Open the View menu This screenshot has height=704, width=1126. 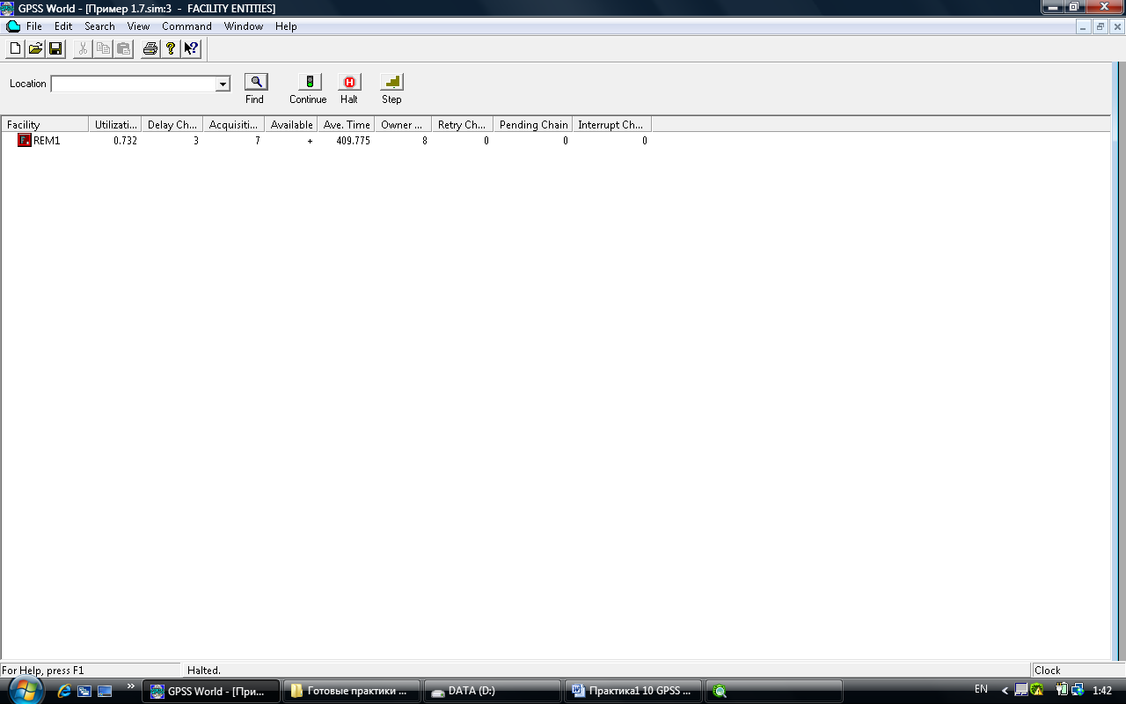[138, 26]
